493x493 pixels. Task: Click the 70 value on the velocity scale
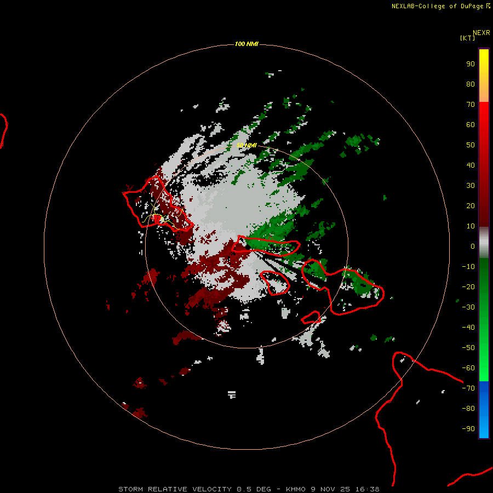tap(471, 105)
